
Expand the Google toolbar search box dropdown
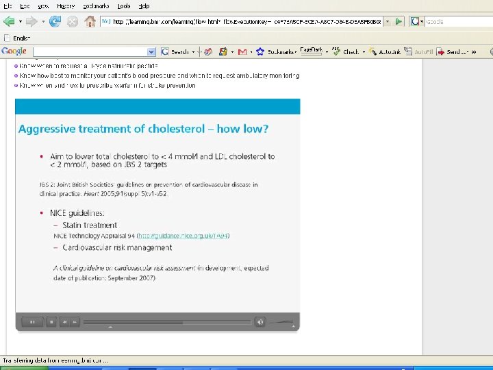click(151, 52)
